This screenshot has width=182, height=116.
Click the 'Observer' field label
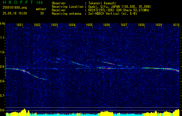(59, 3)
